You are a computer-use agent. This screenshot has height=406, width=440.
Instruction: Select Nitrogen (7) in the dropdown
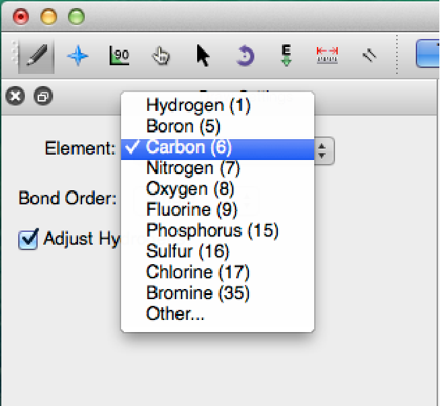[193, 168]
